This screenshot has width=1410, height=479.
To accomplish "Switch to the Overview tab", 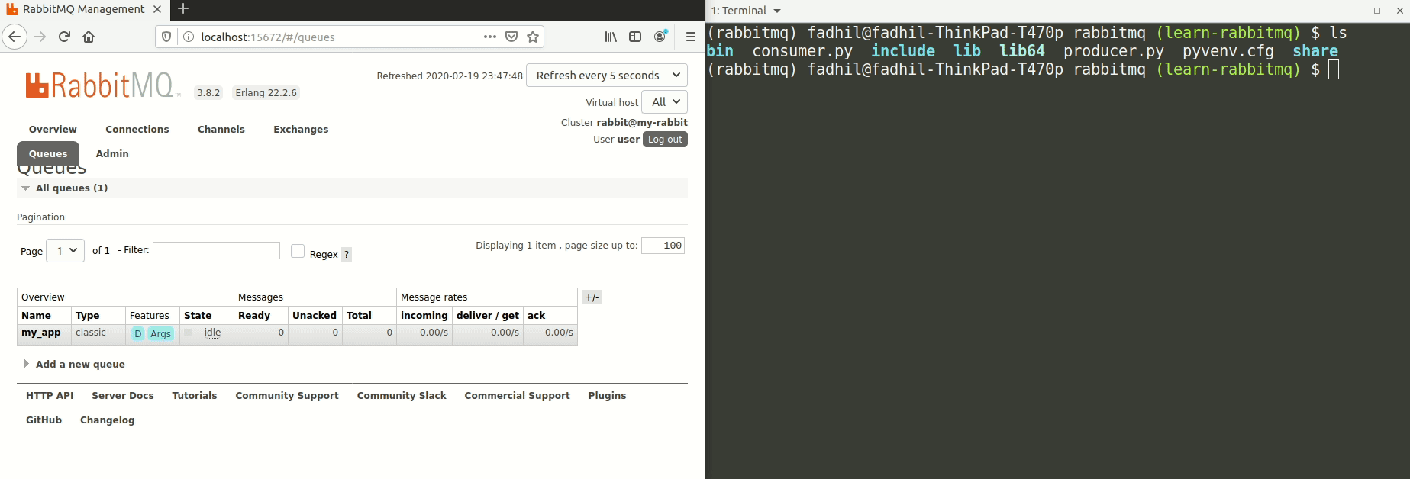I will pos(53,130).
